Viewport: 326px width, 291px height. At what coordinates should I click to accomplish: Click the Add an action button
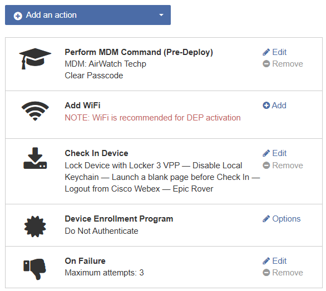point(88,15)
